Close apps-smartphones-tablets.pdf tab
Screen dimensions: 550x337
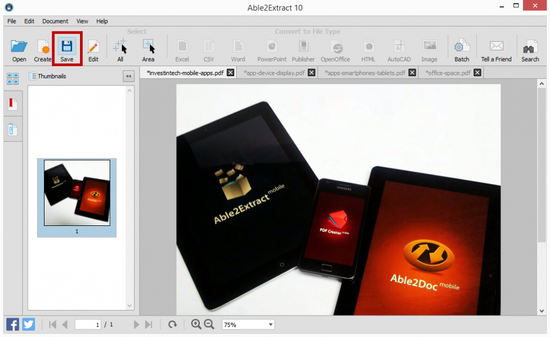tap(412, 72)
